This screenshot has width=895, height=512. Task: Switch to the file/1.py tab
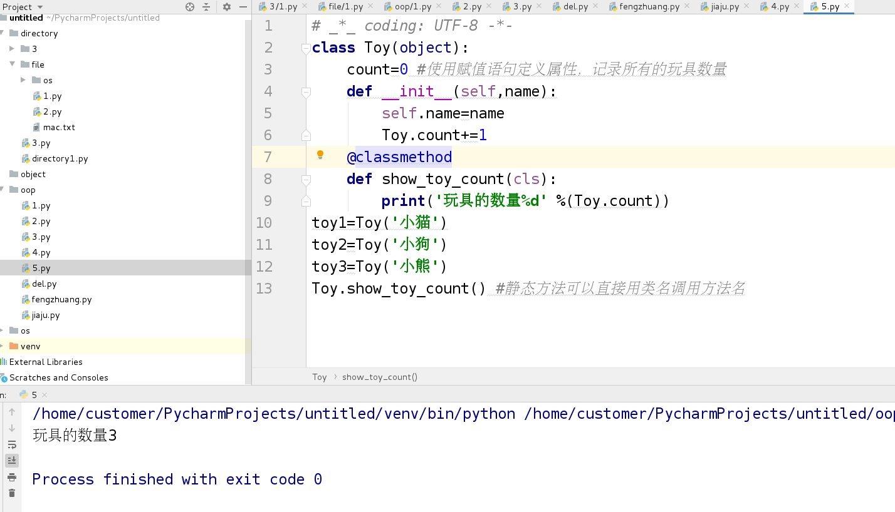point(345,6)
